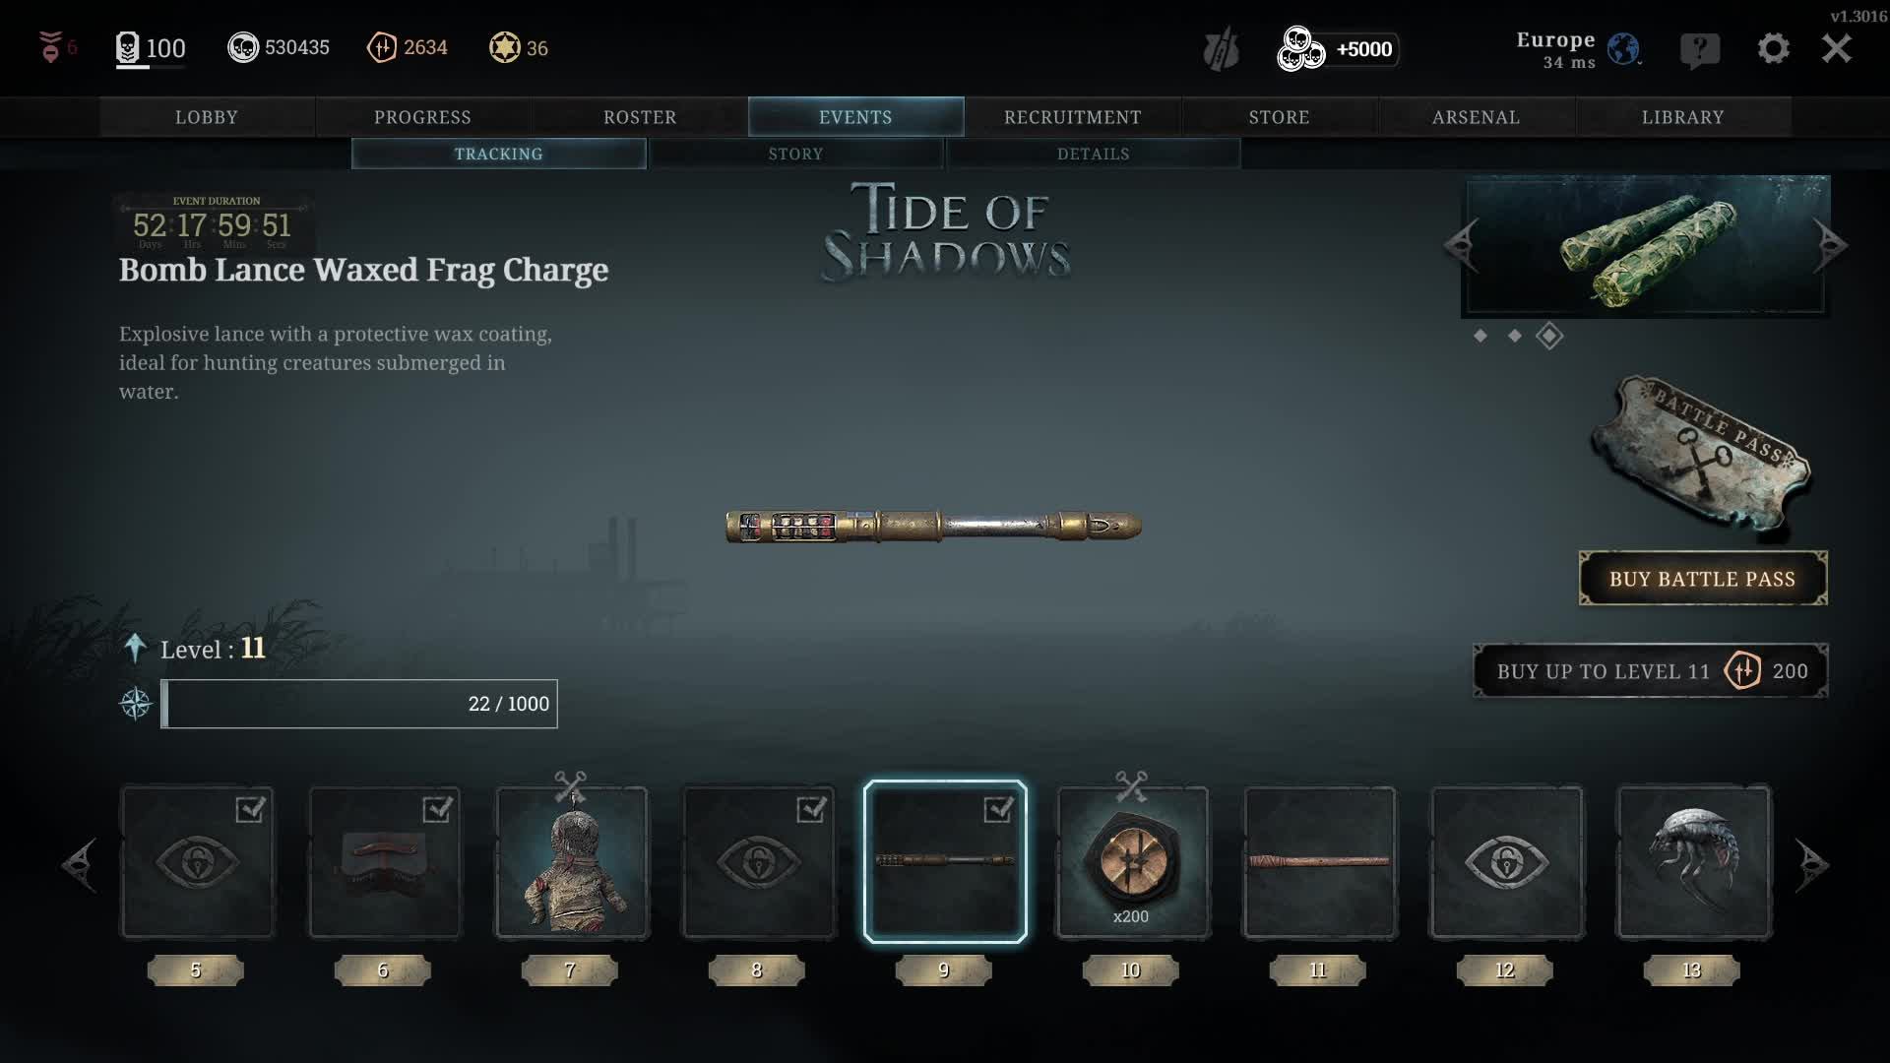The image size is (1890, 1063).
Task: Switch to the Story sub-tab
Action: [795, 154]
